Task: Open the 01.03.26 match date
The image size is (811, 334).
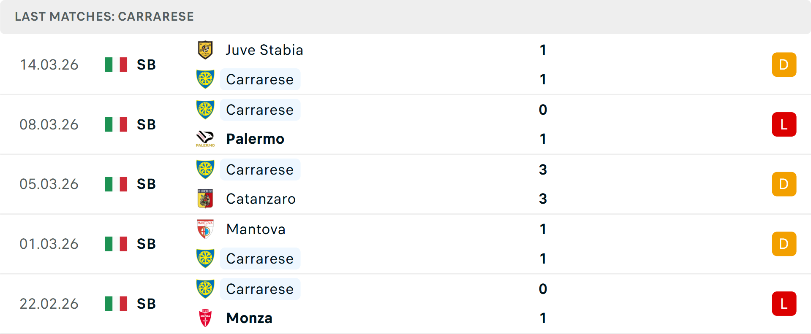Action: [x=49, y=244]
